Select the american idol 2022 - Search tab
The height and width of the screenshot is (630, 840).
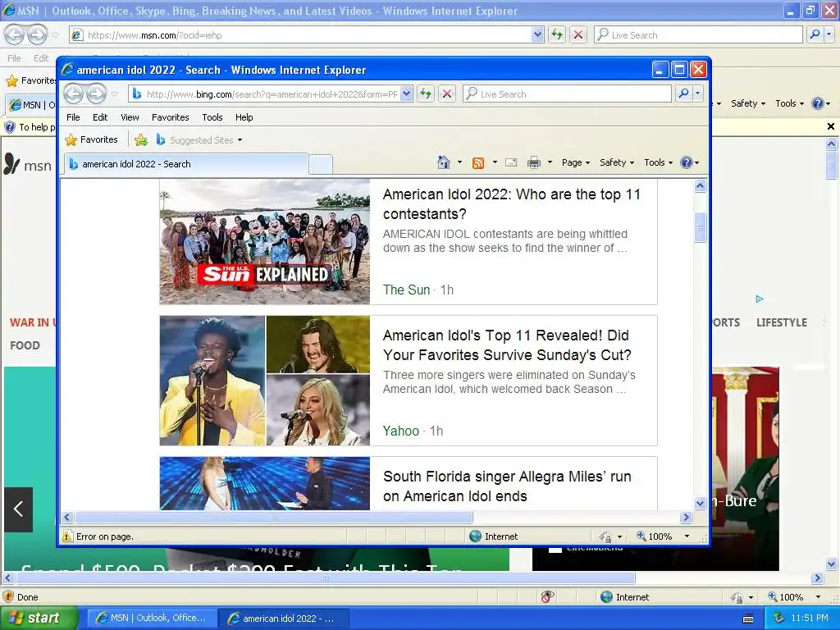186,164
